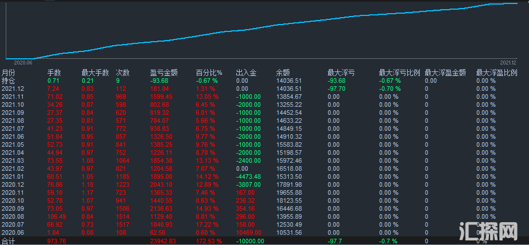Click withdrawal value -4473.48

coord(248,176)
